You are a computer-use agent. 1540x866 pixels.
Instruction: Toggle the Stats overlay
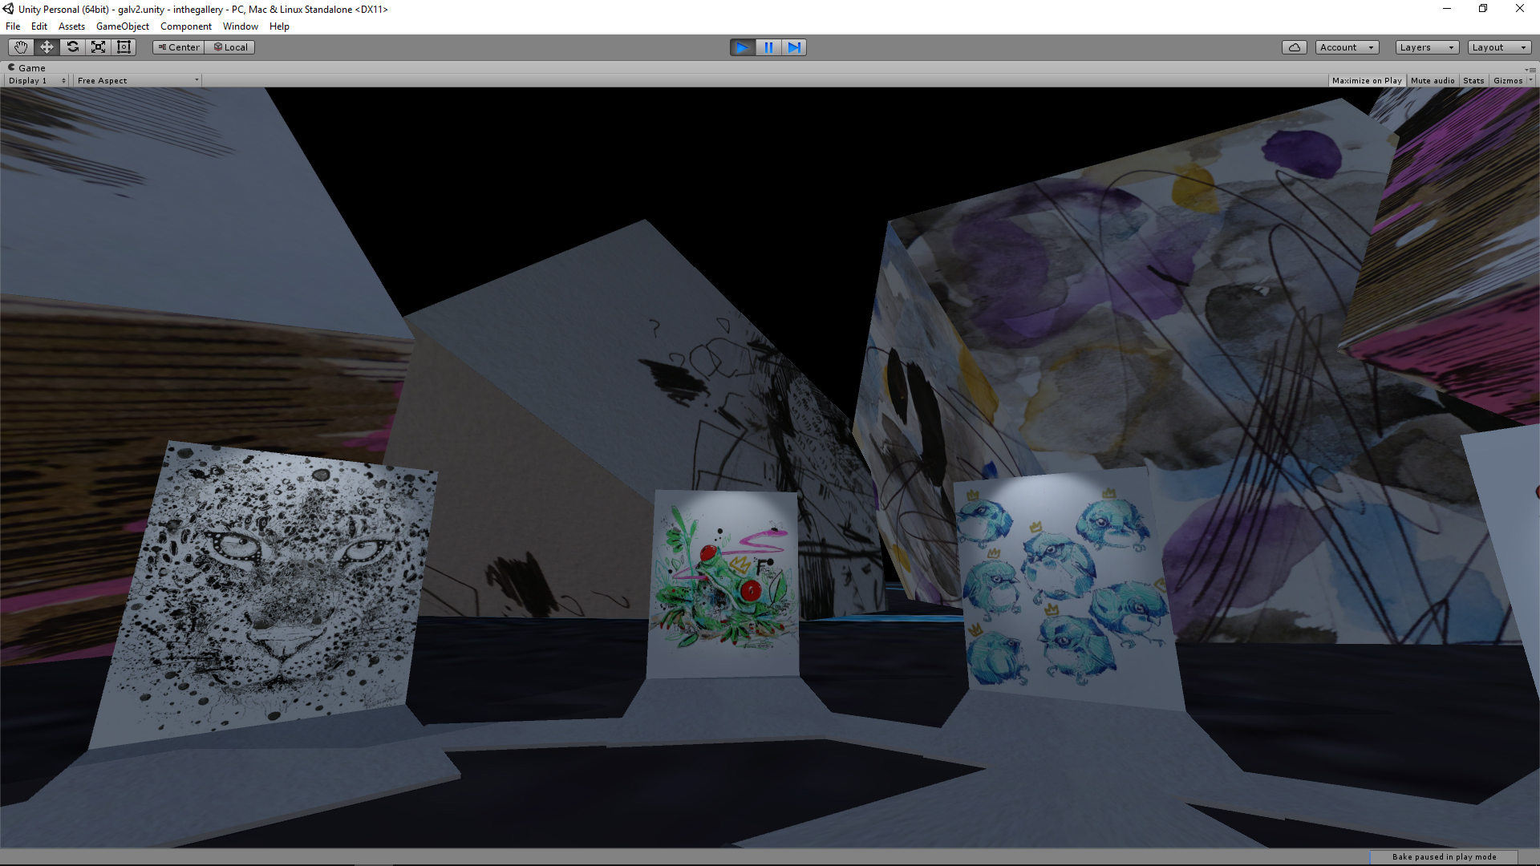tap(1473, 81)
